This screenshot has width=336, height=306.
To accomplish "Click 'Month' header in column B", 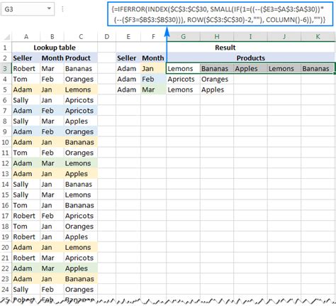I will [52, 58].
